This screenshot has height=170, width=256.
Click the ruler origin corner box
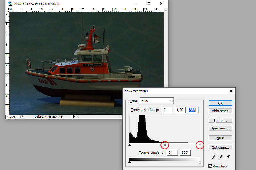pyautogui.click(x=7, y=10)
